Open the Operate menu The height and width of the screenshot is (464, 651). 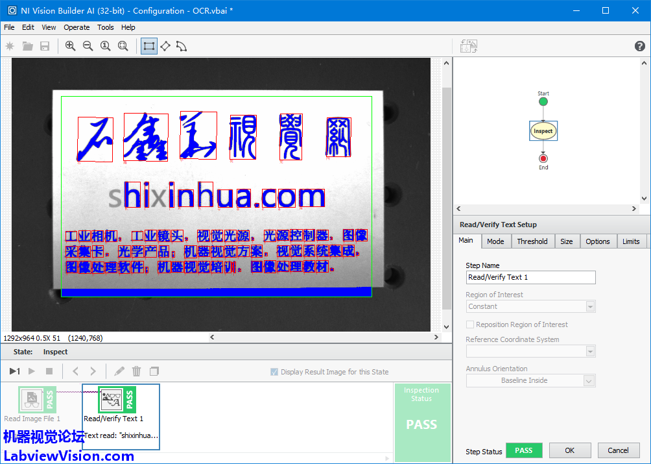click(x=77, y=27)
